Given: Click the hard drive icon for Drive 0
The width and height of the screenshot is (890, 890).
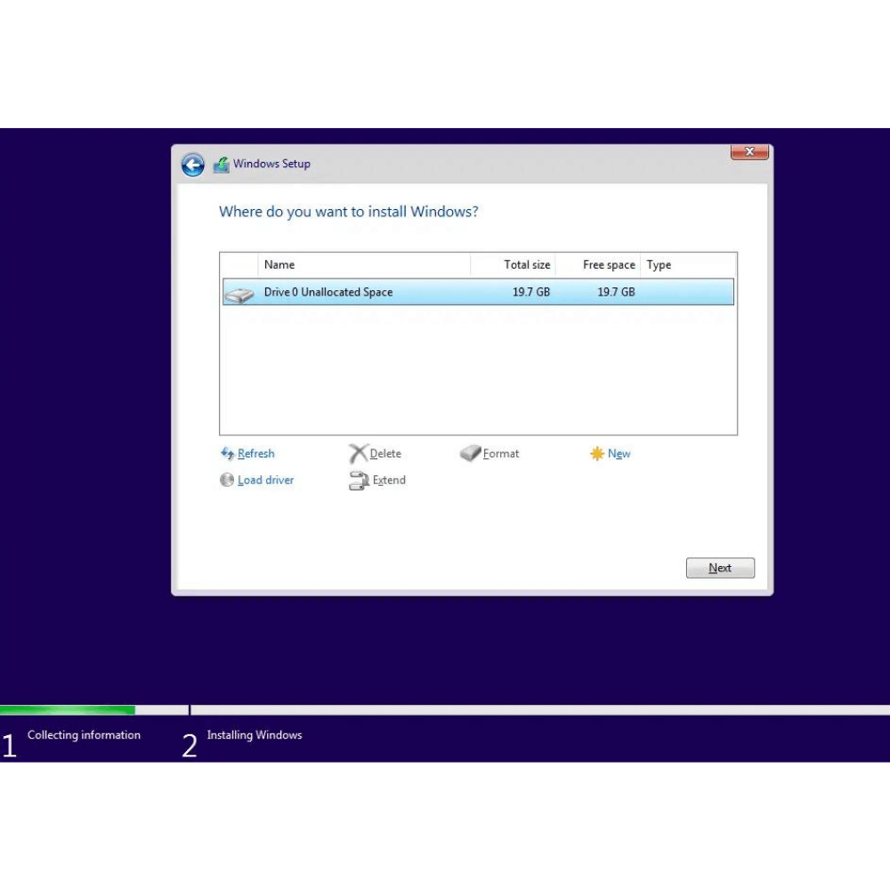Looking at the screenshot, I should click(x=239, y=294).
